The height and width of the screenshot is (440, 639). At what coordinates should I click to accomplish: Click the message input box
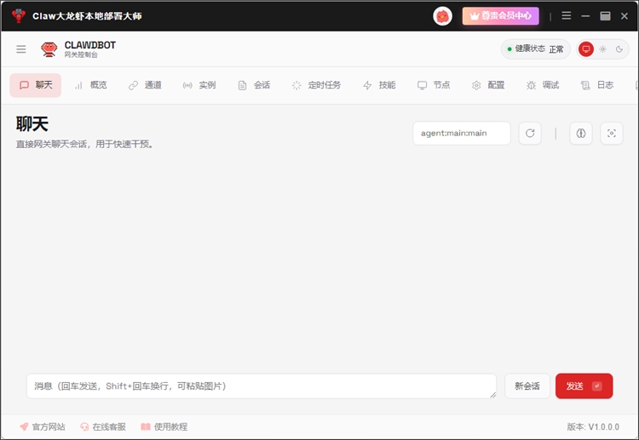[x=262, y=386]
